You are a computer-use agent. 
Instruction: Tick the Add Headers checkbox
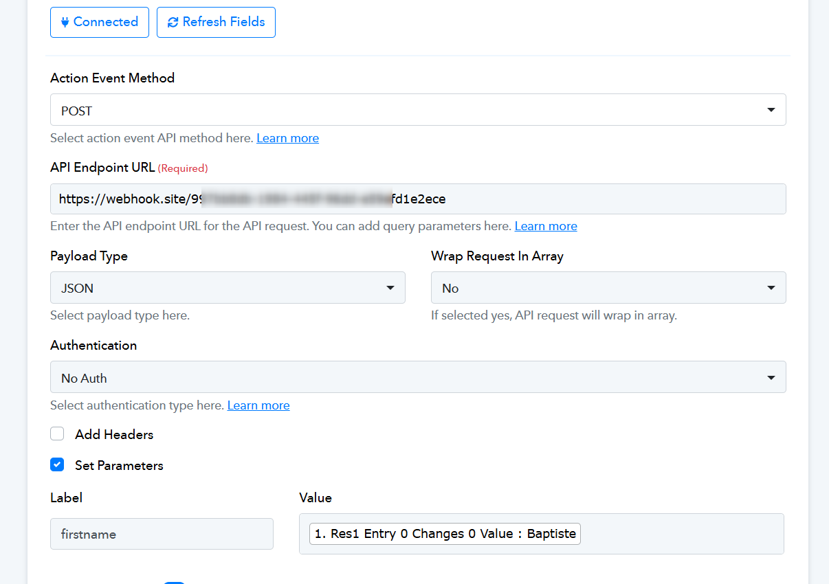coord(57,434)
